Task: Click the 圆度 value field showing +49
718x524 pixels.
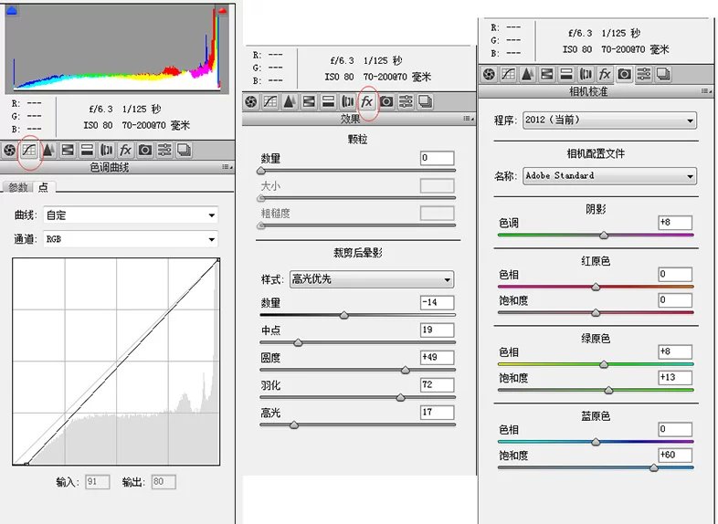Action: (438, 358)
